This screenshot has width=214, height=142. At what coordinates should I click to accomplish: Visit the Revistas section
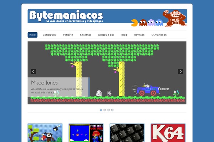[x=139, y=35]
